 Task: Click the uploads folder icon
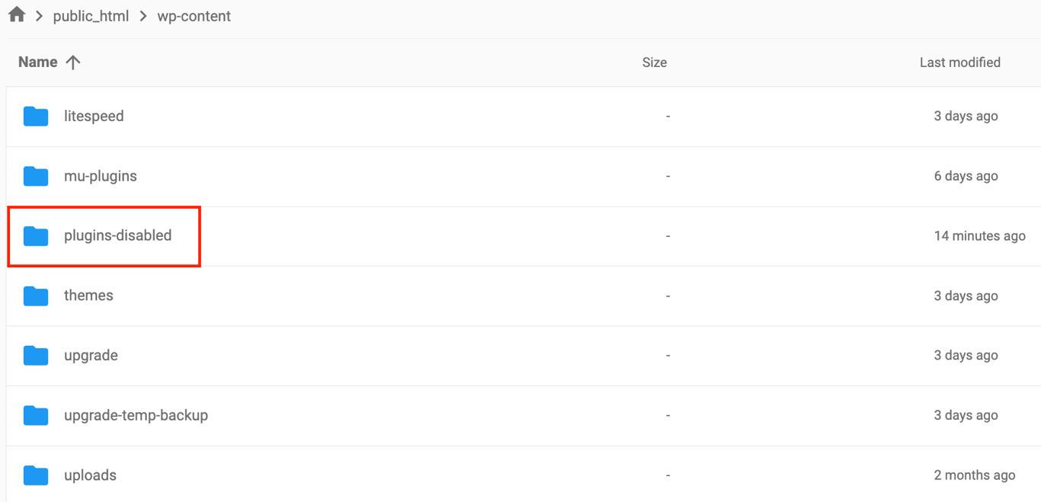click(x=35, y=475)
